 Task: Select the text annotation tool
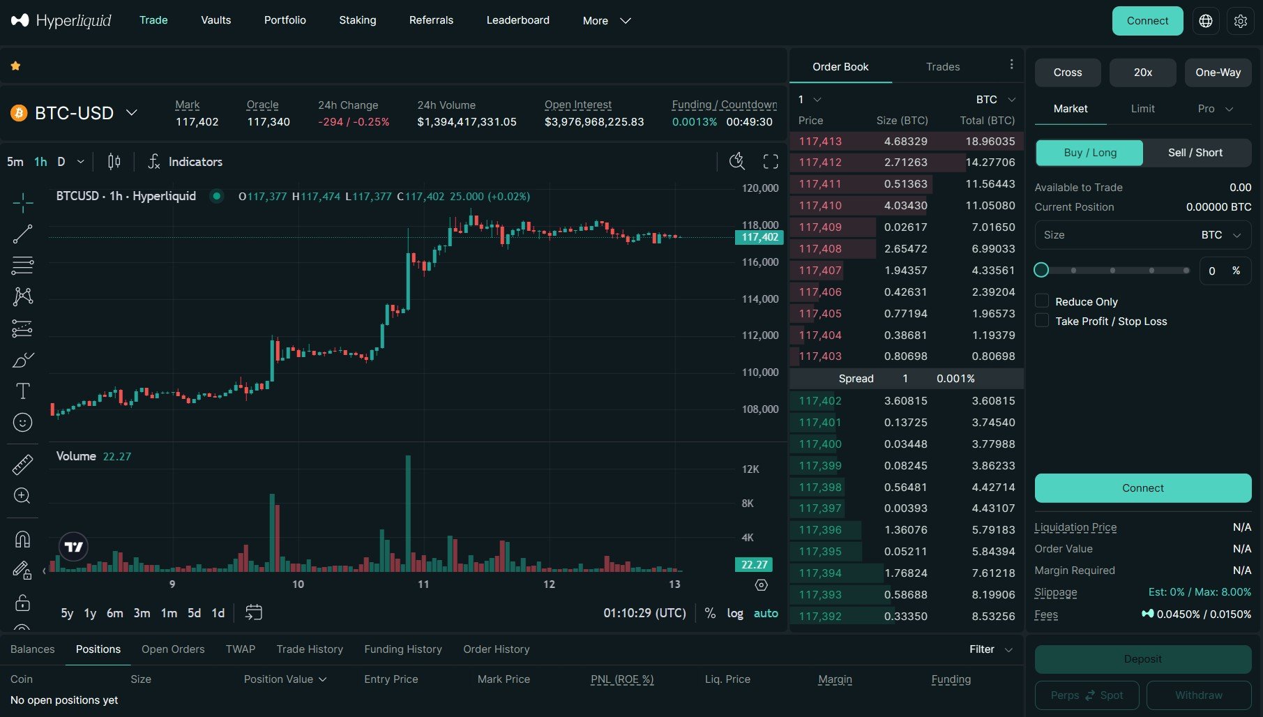coord(22,391)
